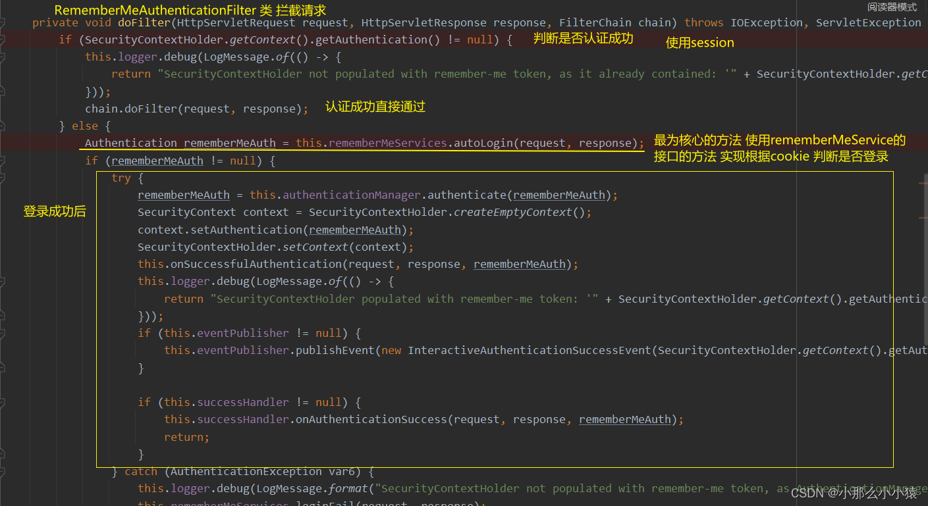This screenshot has width=928, height=506.
Task: Click ServletException in the throws clause
Action: coord(869,22)
